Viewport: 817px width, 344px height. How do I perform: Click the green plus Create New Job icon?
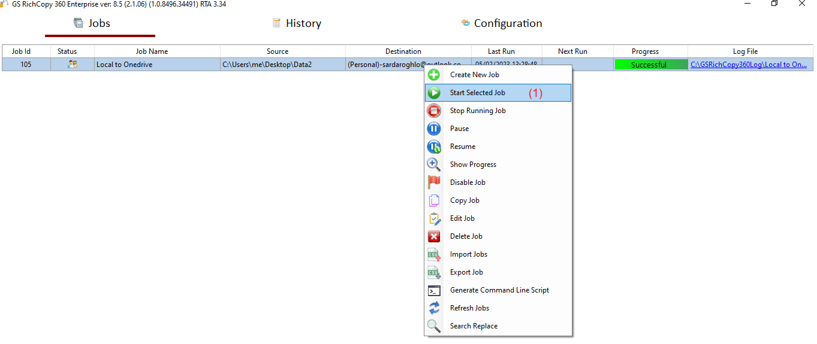[434, 75]
